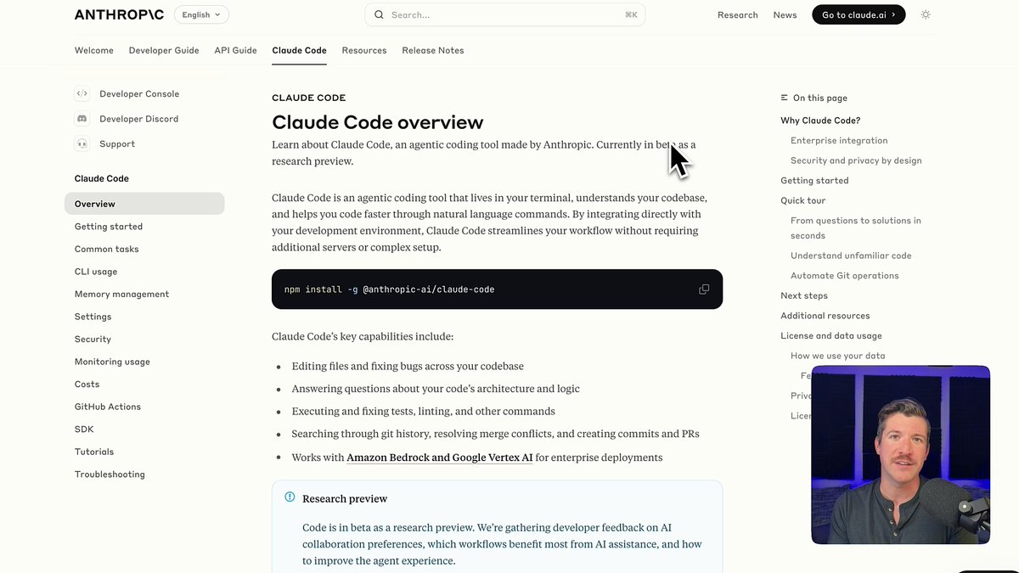The image size is (1019, 573).
Task: Click the Anthropic logo
Action: click(x=119, y=14)
